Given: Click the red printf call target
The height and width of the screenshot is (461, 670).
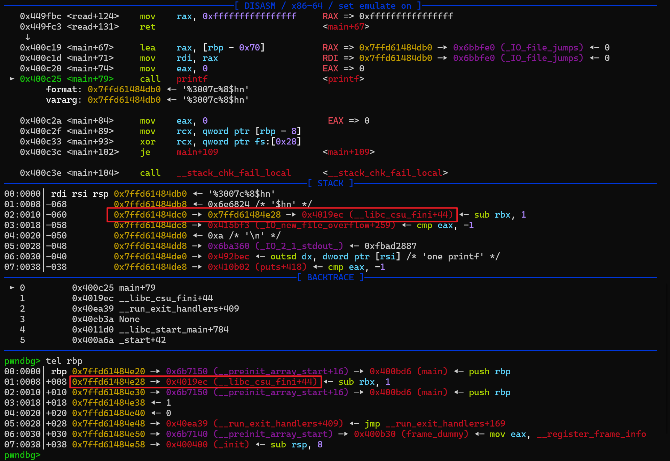Looking at the screenshot, I should coord(192,79).
